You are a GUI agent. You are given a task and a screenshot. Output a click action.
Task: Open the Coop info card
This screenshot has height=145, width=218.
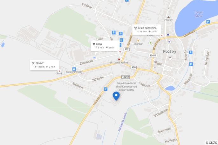click(x=105, y=46)
